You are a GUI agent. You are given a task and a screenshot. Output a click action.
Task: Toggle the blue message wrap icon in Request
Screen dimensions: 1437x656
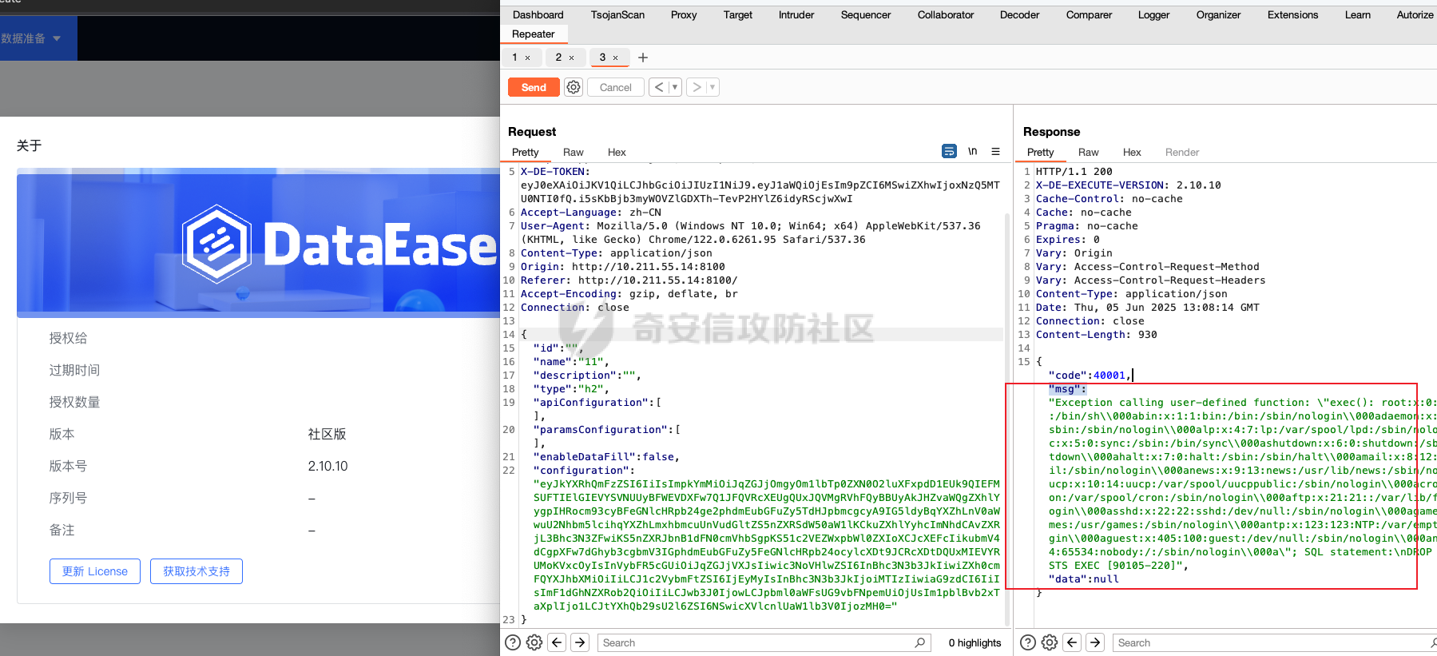pos(949,151)
